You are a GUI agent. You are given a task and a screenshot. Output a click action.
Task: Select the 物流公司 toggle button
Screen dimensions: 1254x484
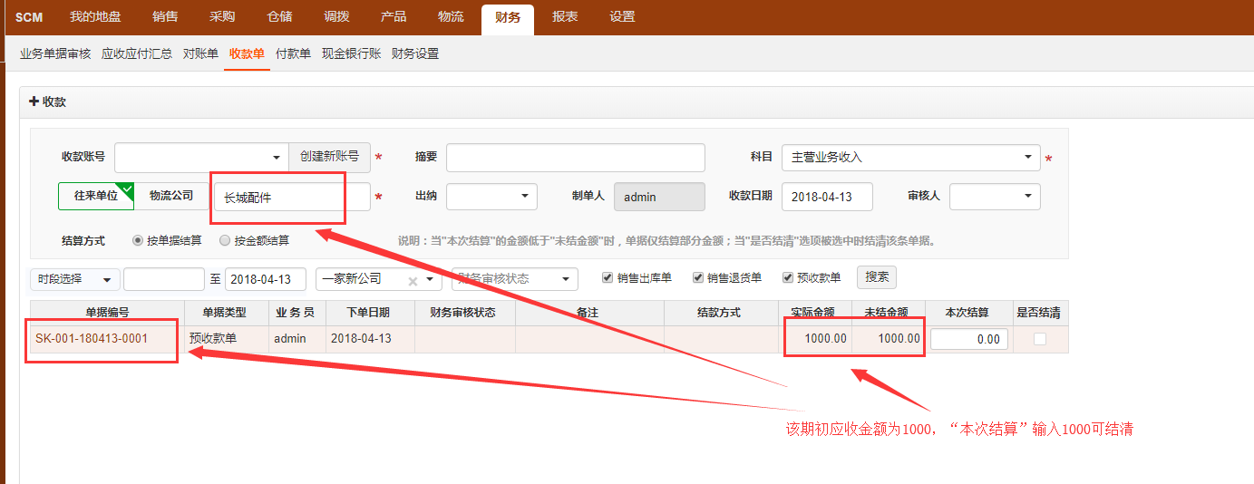171,196
